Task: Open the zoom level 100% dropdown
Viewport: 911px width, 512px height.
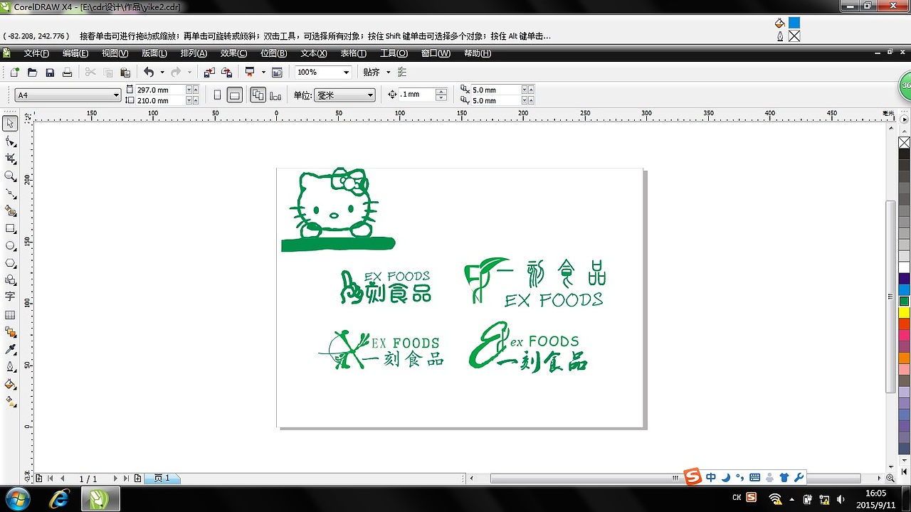Action: pyautogui.click(x=347, y=72)
